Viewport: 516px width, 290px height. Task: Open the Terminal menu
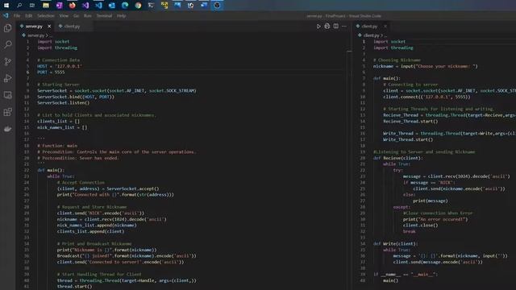[x=104, y=16]
